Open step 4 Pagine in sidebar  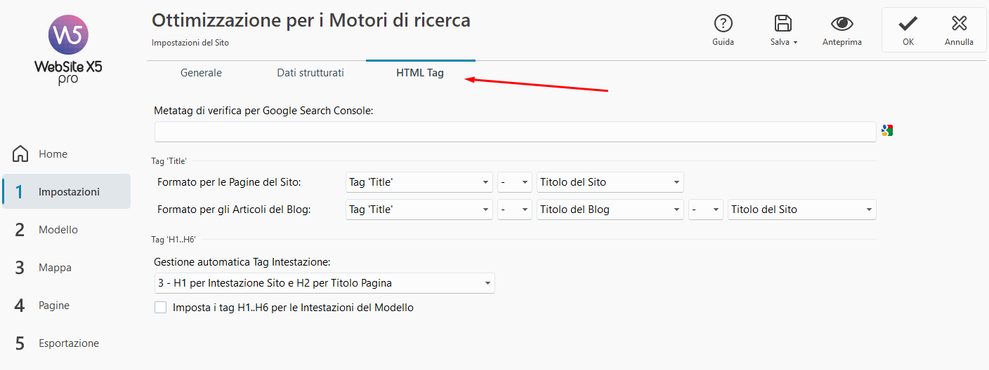54,306
